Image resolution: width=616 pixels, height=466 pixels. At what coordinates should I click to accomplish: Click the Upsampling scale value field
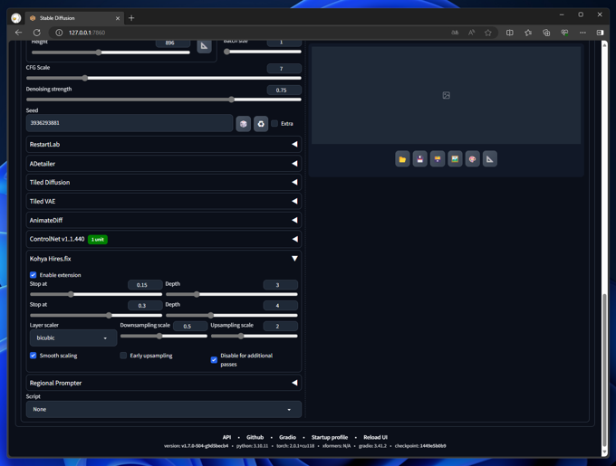280,326
